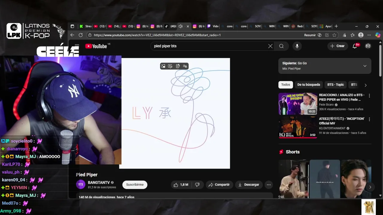Screen dimensions: 383x215
Task: Click the address bar URL
Action: pyautogui.click(x=157, y=35)
